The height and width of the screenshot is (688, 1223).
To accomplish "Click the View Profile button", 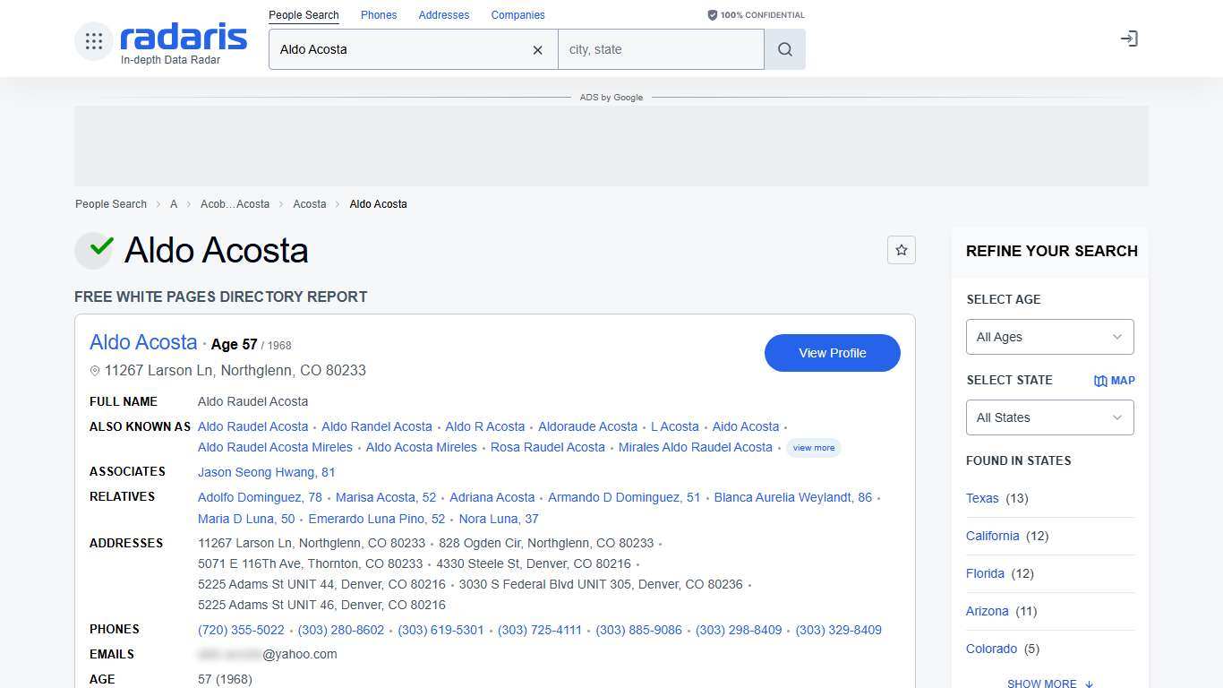I will tap(832, 353).
